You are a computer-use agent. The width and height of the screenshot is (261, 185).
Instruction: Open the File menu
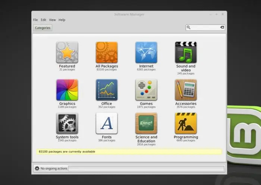[35, 20]
